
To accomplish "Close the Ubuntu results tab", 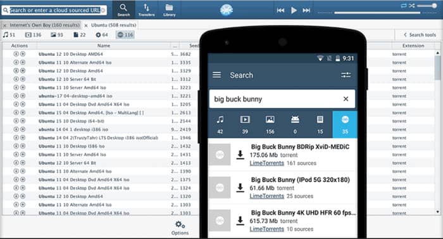I will 86,25.
